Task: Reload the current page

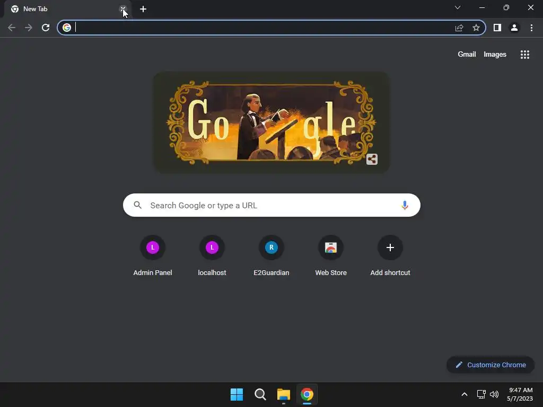Action: (46, 28)
